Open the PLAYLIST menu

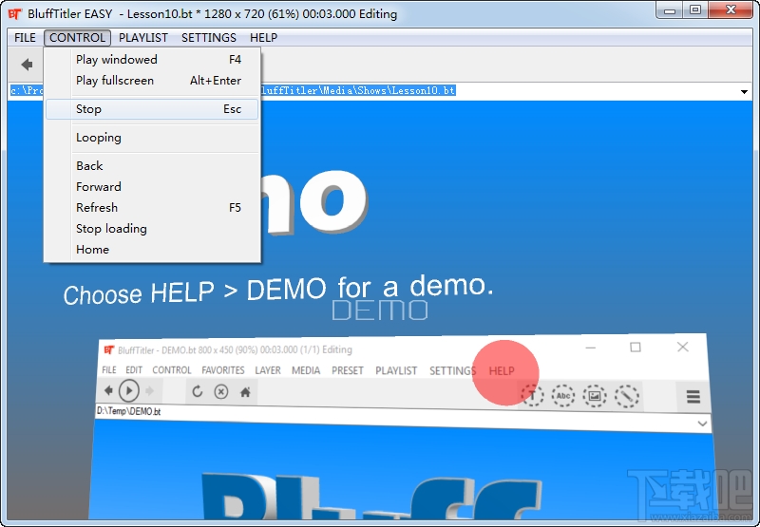pyautogui.click(x=143, y=38)
